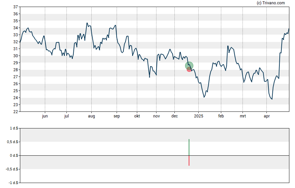Click the 'apr' month label
This screenshot has height=188, width=295.
267,116
